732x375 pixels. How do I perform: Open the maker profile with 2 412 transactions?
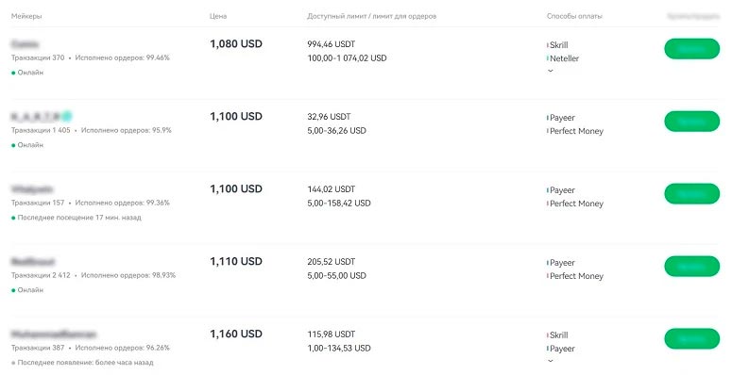(x=33, y=262)
